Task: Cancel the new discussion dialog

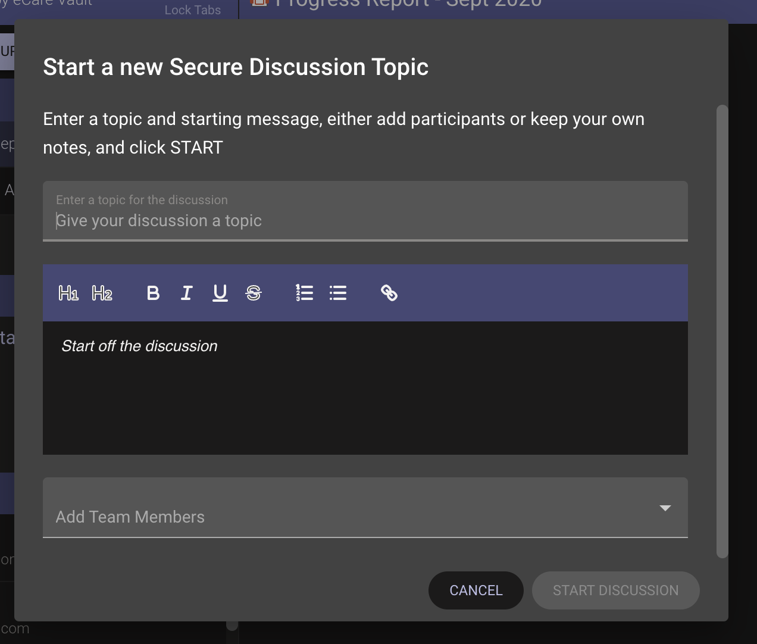Action: tap(476, 590)
